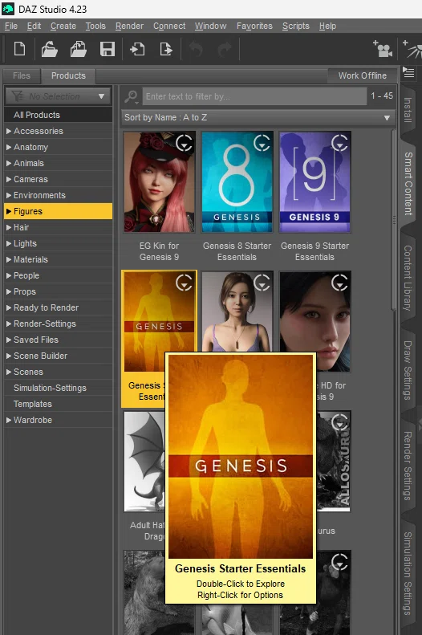This screenshot has height=635, width=422.
Task: Click the Create New Light icon
Action: pyautogui.click(x=412, y=49)
